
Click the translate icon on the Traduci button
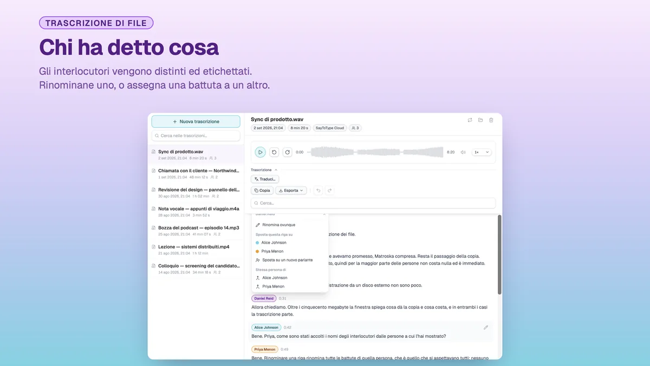(x=256, y=179)
